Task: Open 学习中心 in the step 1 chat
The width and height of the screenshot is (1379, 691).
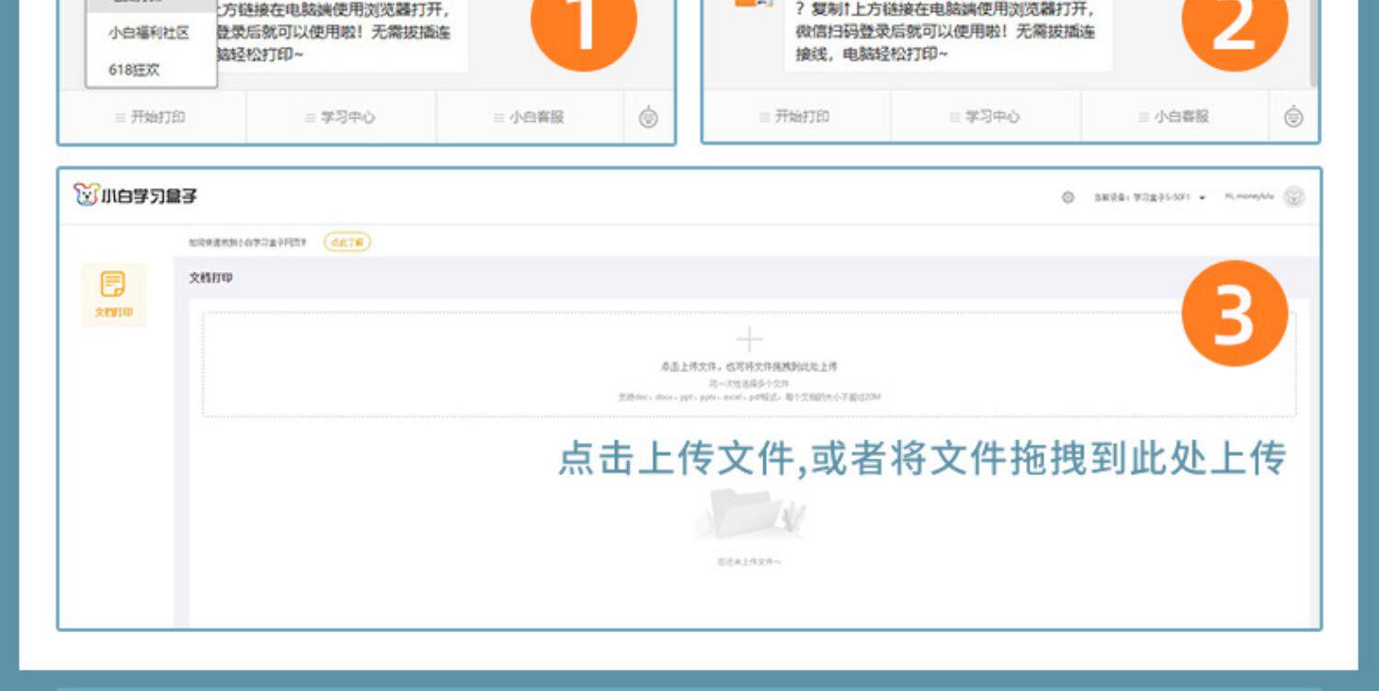Action: tap(341, 118)
